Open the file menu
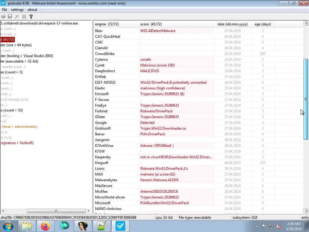This screenshot has width=309, height=232. pyautogui.click(x=5, y=10)
